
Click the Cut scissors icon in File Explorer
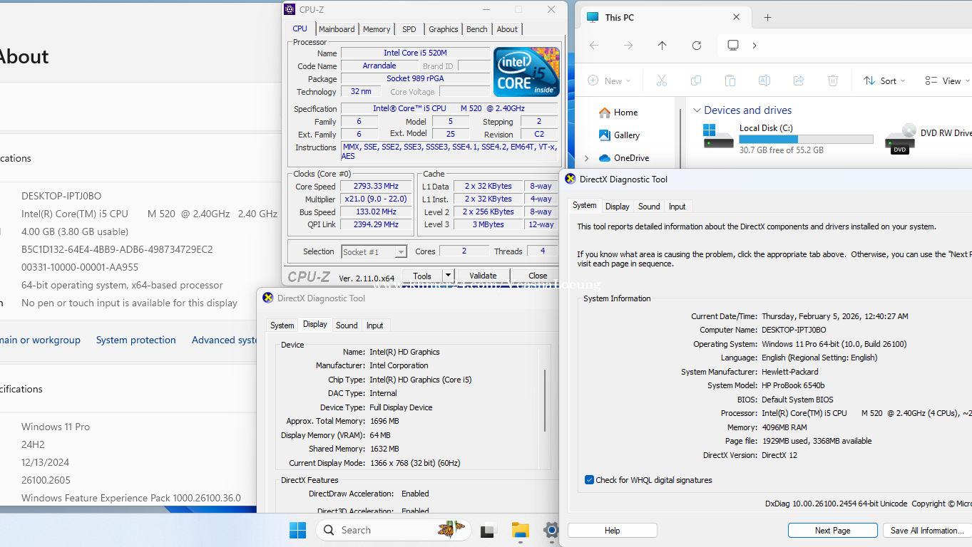pos(661,81)
